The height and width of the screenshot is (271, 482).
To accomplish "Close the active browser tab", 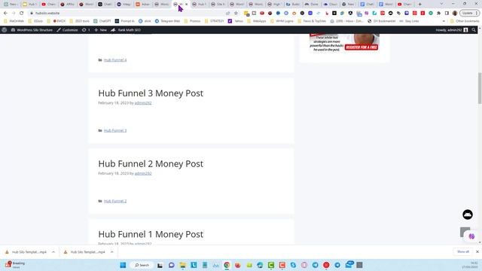I will click(186, 5).
